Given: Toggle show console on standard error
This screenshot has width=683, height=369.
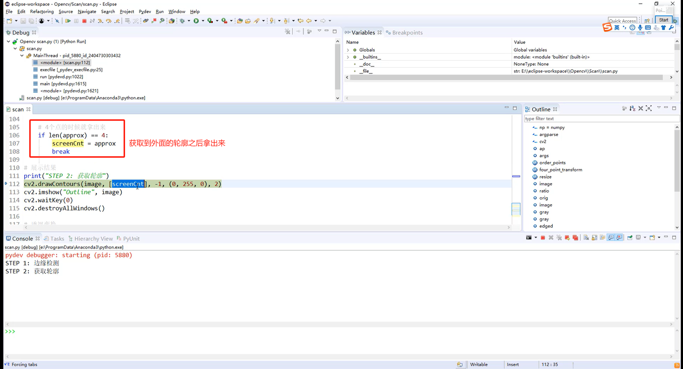Looking at the screenshot, I should [x=619, y=238].
